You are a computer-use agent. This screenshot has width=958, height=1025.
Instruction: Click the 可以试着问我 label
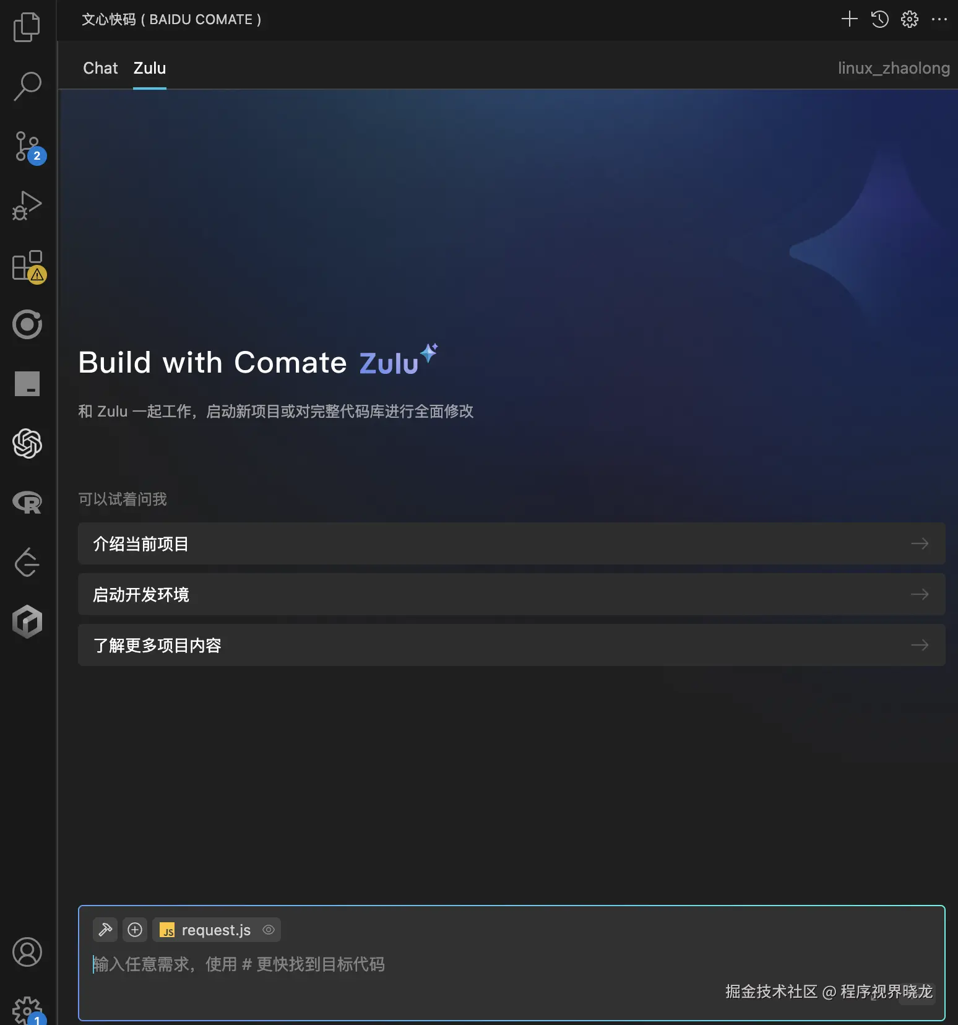tap(123, 499)
